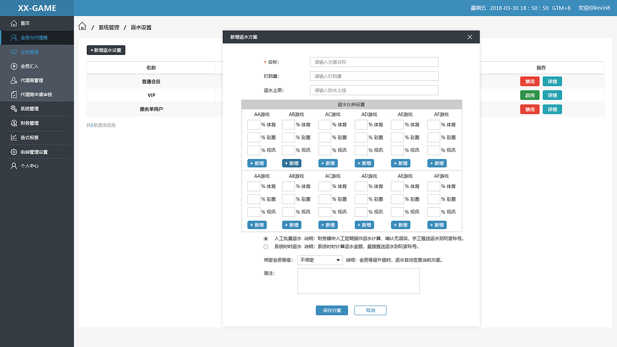Click the +新增返水设置 button
Viewport: 617px width, 347px height.
pyautogui.click(x=106, y=50)
